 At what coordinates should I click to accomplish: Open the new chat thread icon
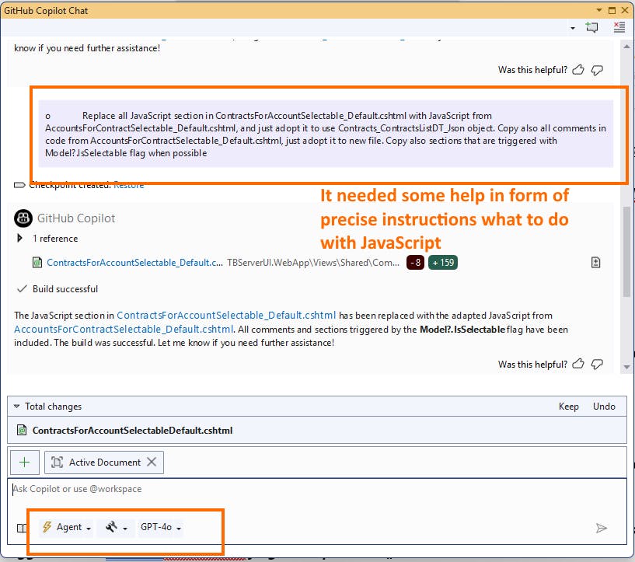tap(591, 26)
